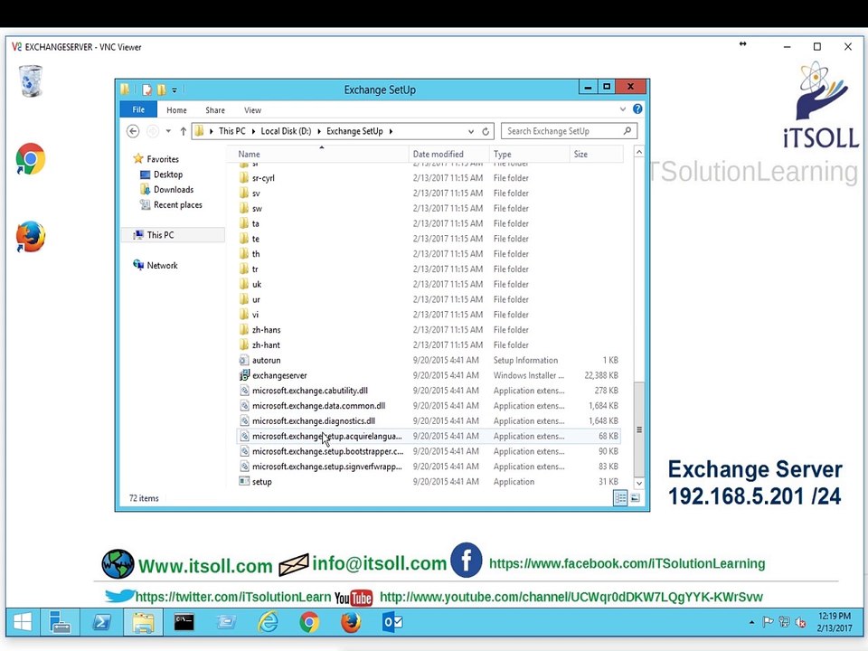The image size is (868, 651).
Task: Expand the ribbon with the chevron
Action: click(x=623, y=109)
